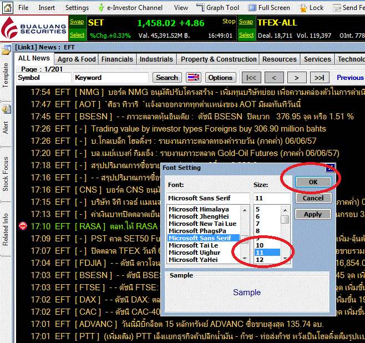Click Select link beside TFEX-ALL
Image resolution: width=365 pixels, height=343 pixels.
[x=246, y=35]
